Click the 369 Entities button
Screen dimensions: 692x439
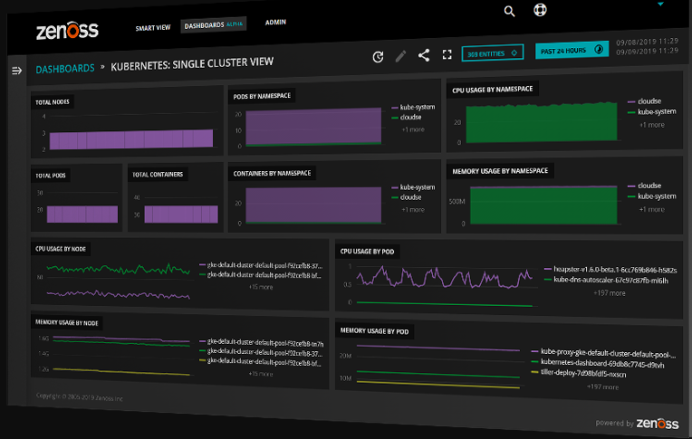(492, 53)
